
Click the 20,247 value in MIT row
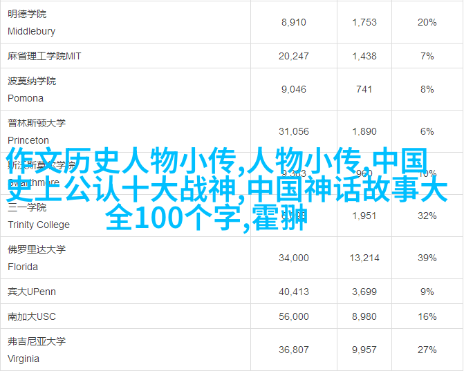click(294, 56)
